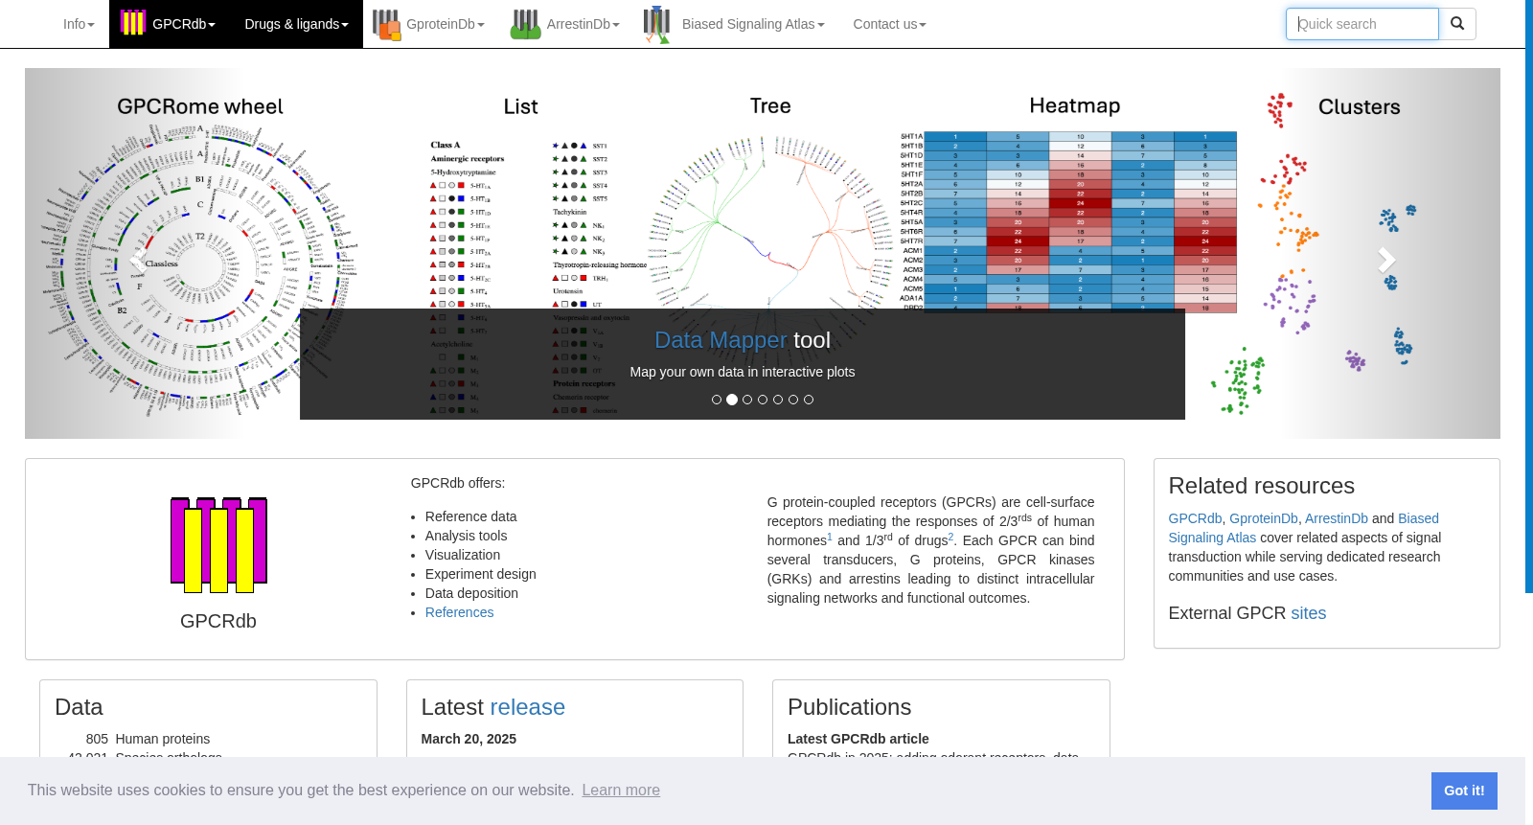
Task: Select the seventh carousel indicator dot
Action: [809, 400]
